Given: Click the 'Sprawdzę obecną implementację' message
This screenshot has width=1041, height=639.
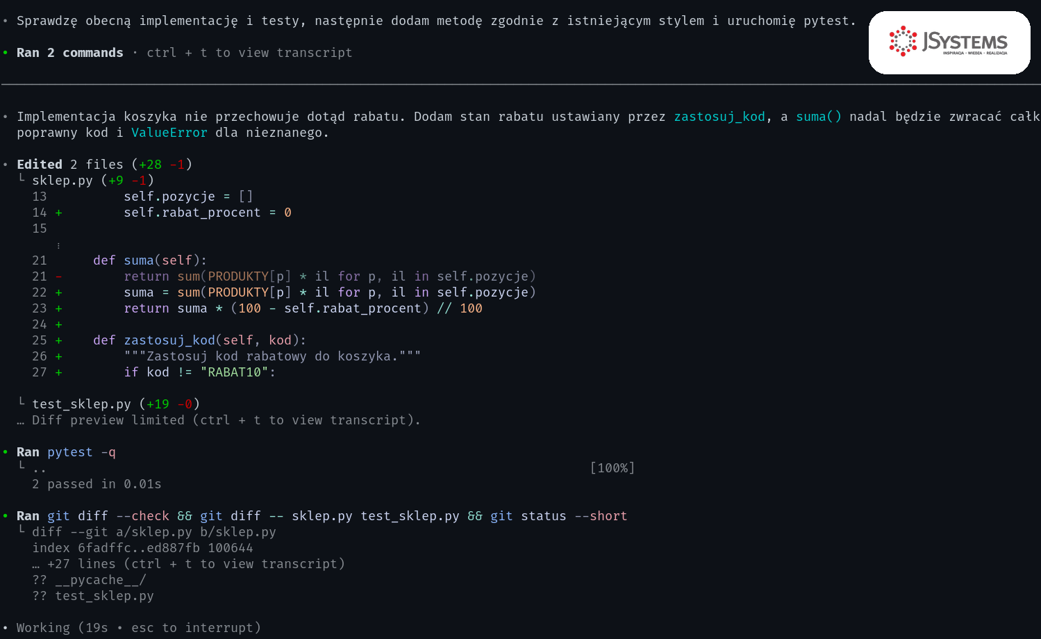Looking at the screenshot, I should click(x=436, y=21).
